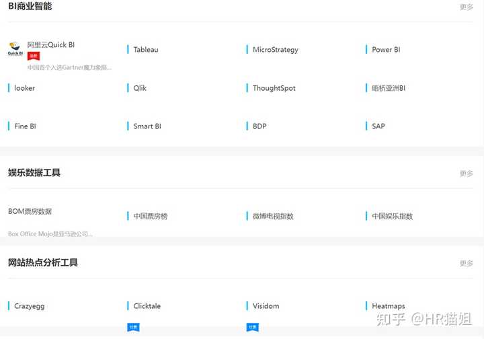Click the 网站热点分析工具 section heading

42,262
